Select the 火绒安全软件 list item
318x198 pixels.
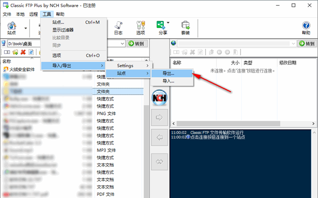click(x=22, y=69)
